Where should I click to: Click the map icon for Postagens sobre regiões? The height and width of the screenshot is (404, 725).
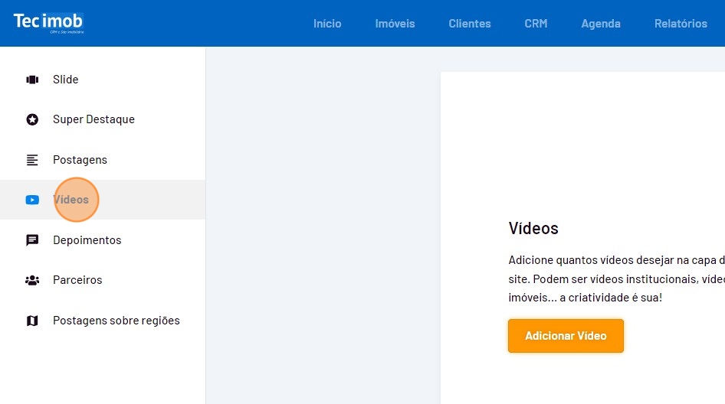32,321
